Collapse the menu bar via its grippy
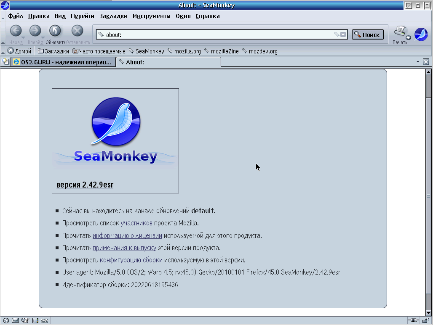 click(x=3, y=16)
